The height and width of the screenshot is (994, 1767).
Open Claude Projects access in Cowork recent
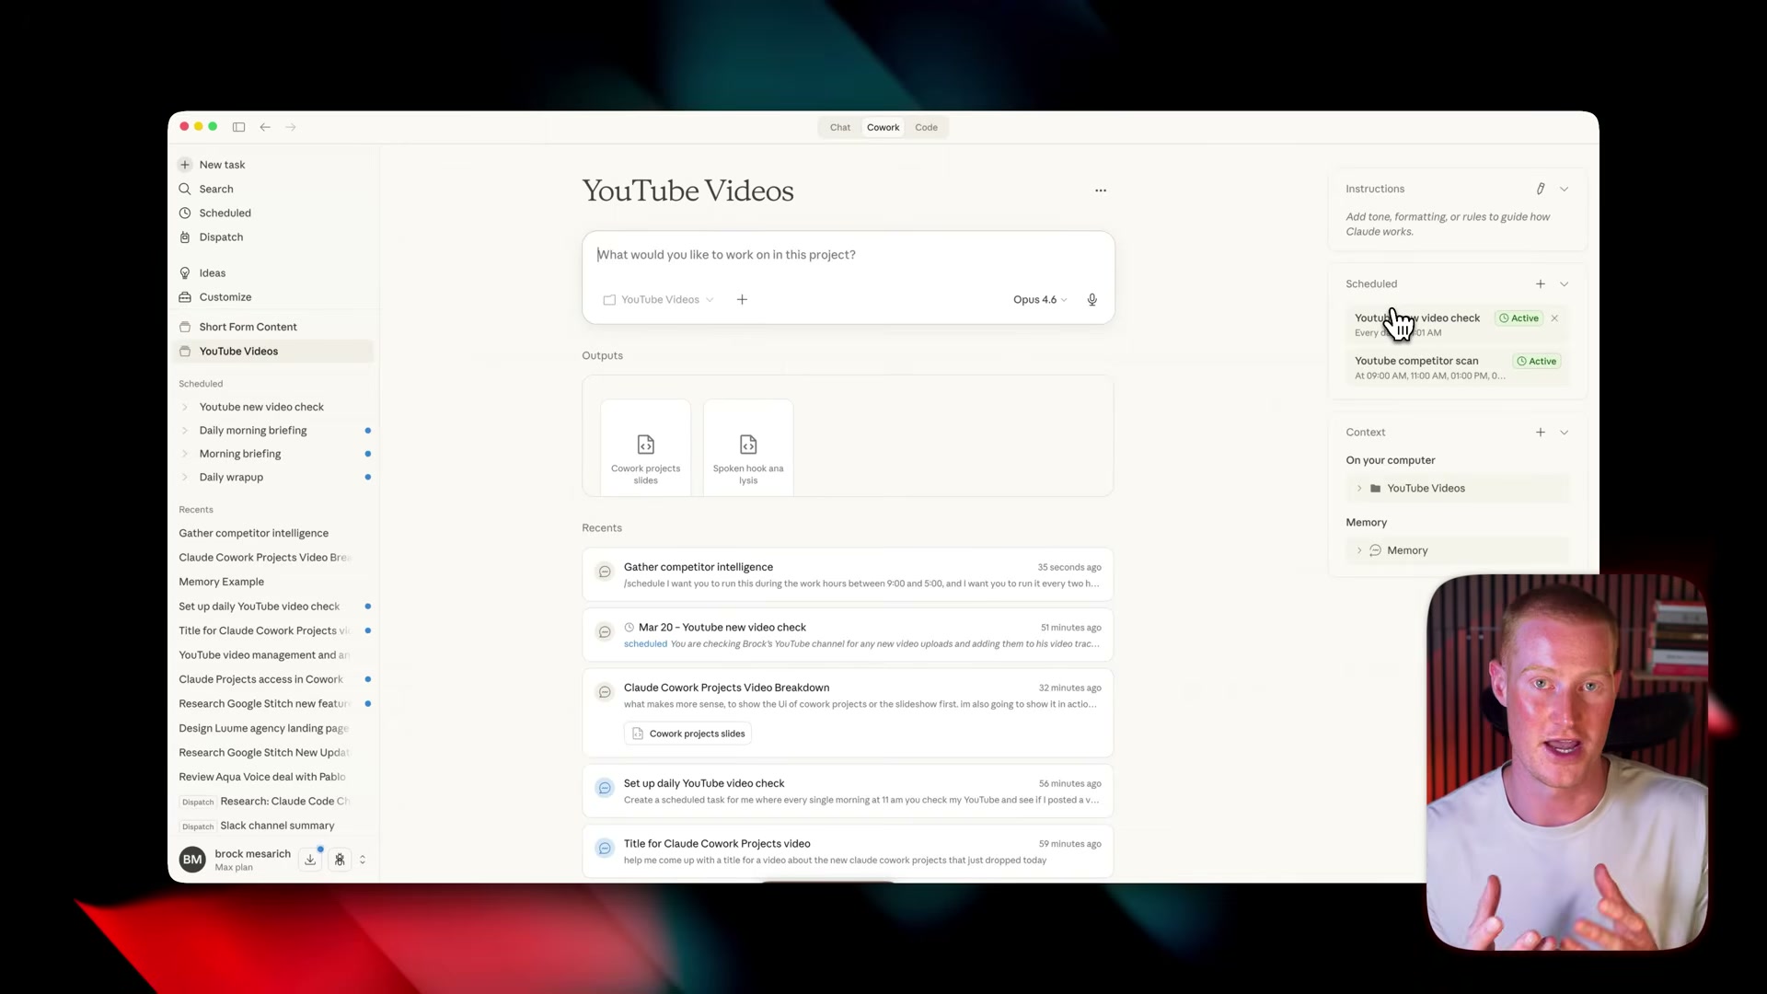pos(261,679)
